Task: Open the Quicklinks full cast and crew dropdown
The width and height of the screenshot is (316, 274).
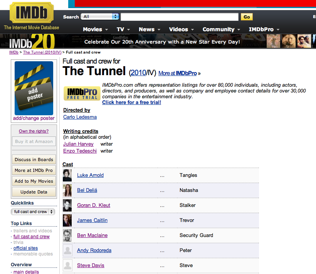Action: (x=33, y=212)
